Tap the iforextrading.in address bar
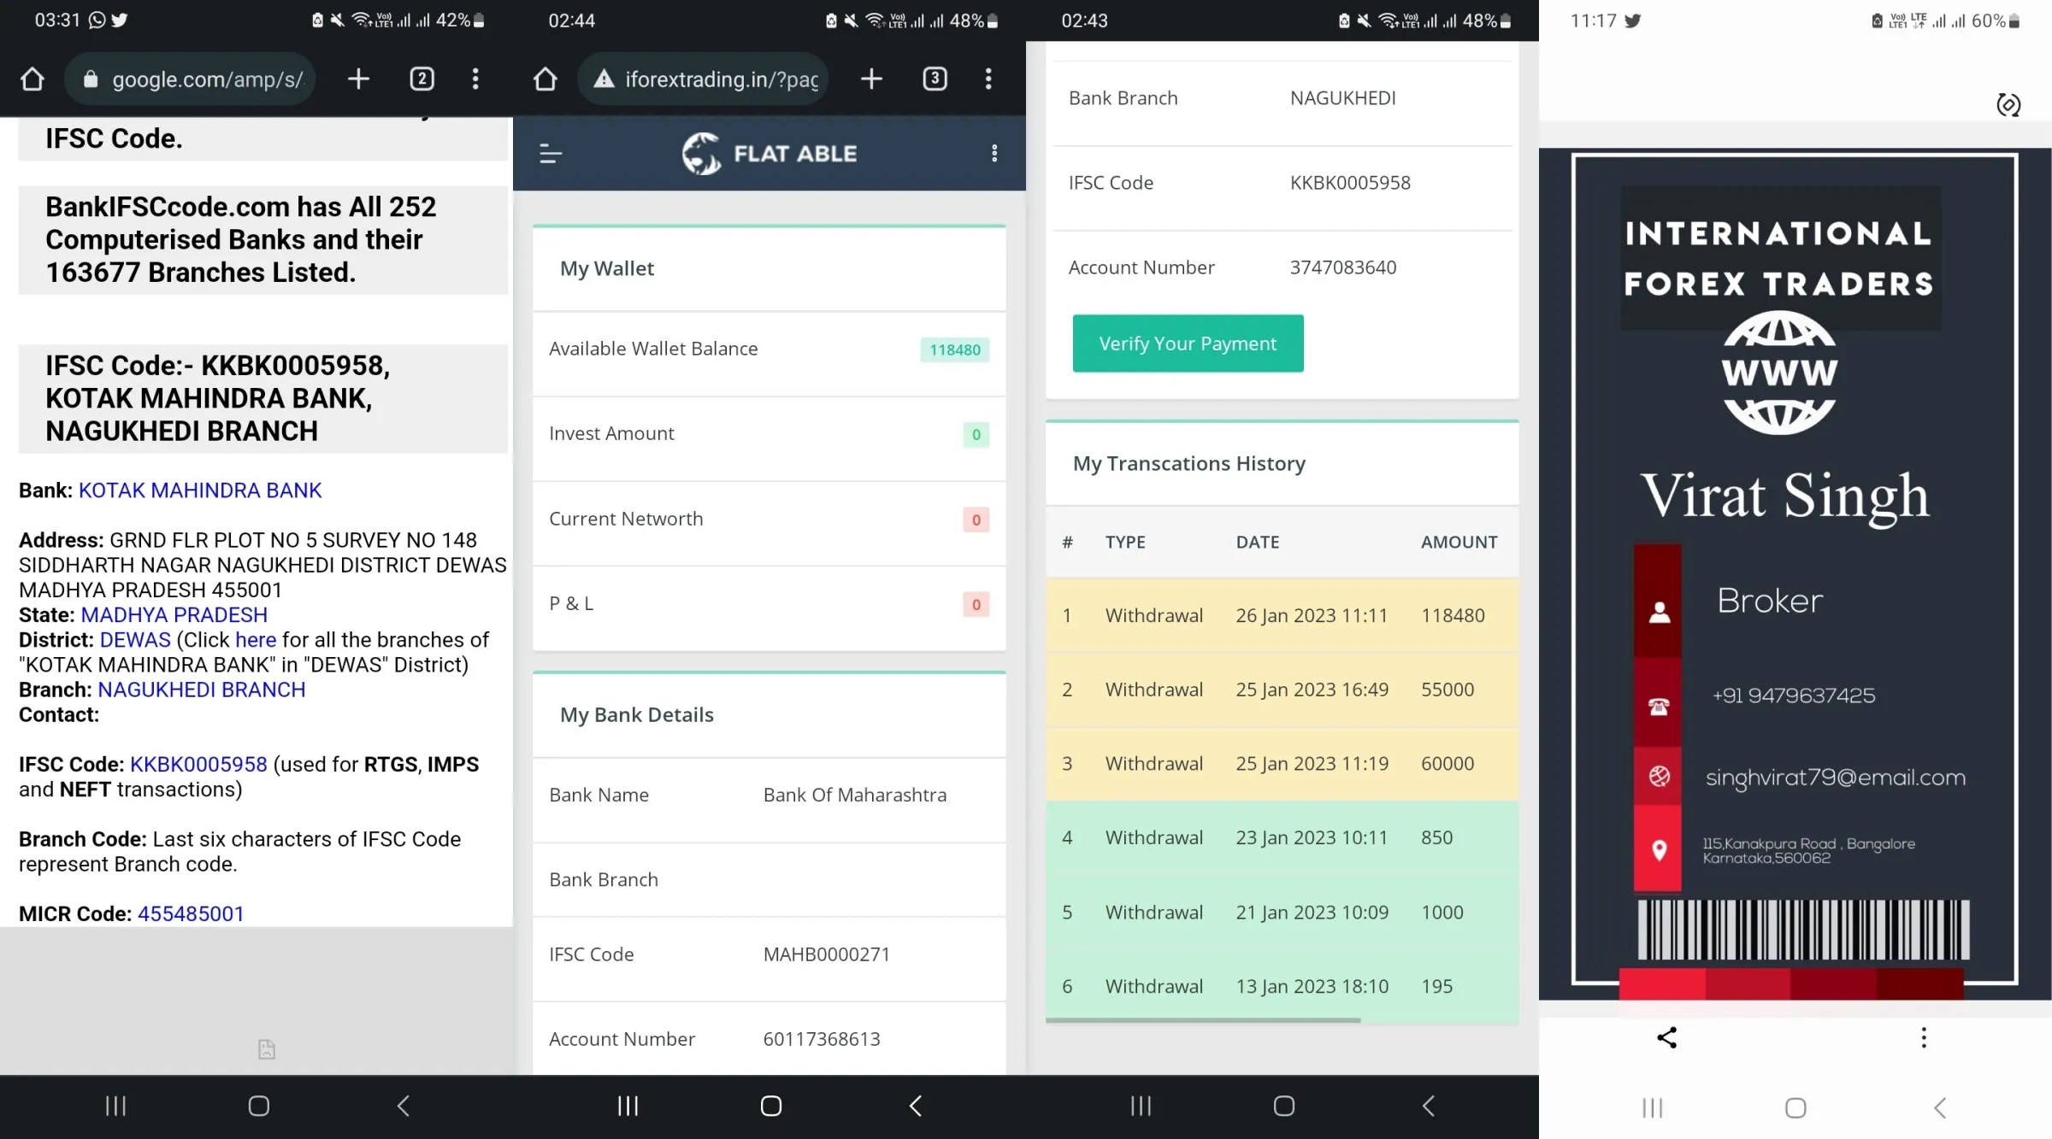This screenshot has width=2052, height=1139. [x=704, y=79]
